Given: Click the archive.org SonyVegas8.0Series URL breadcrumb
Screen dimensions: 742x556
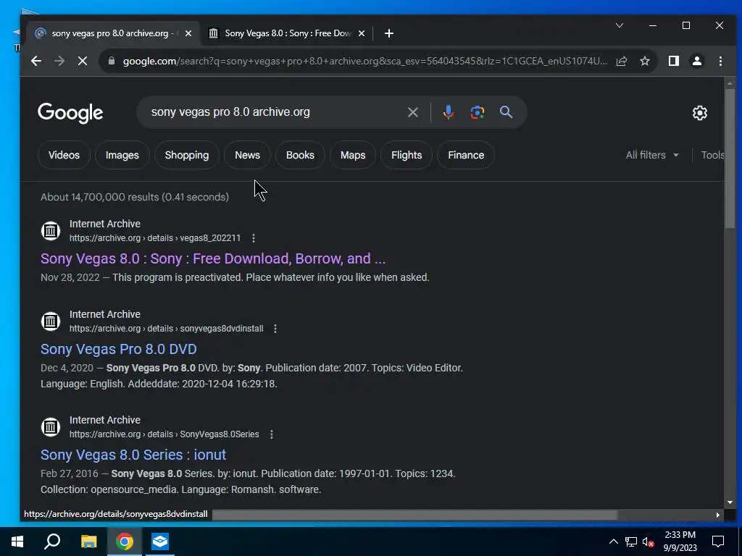Looking at the screenshot, I should (x=164, y=434).
